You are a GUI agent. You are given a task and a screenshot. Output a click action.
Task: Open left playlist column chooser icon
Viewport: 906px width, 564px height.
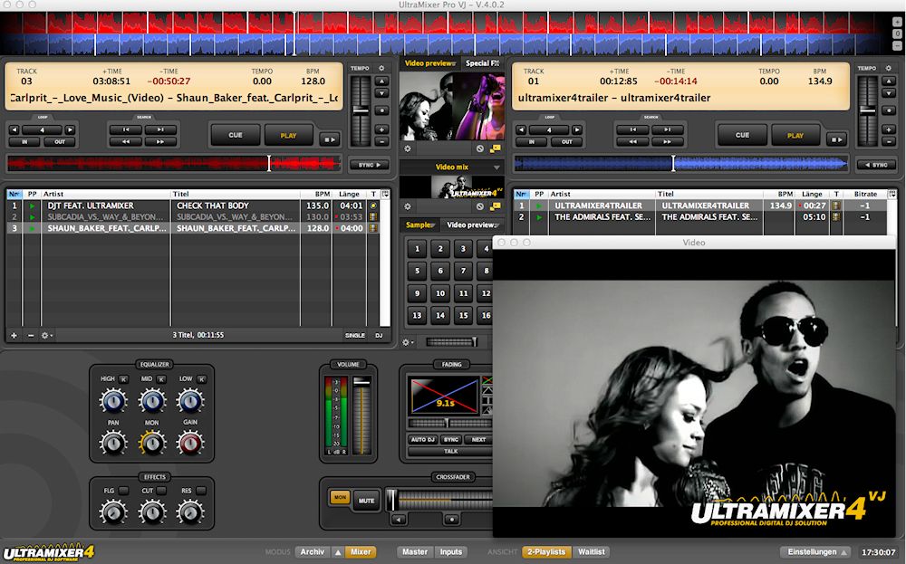385,194
